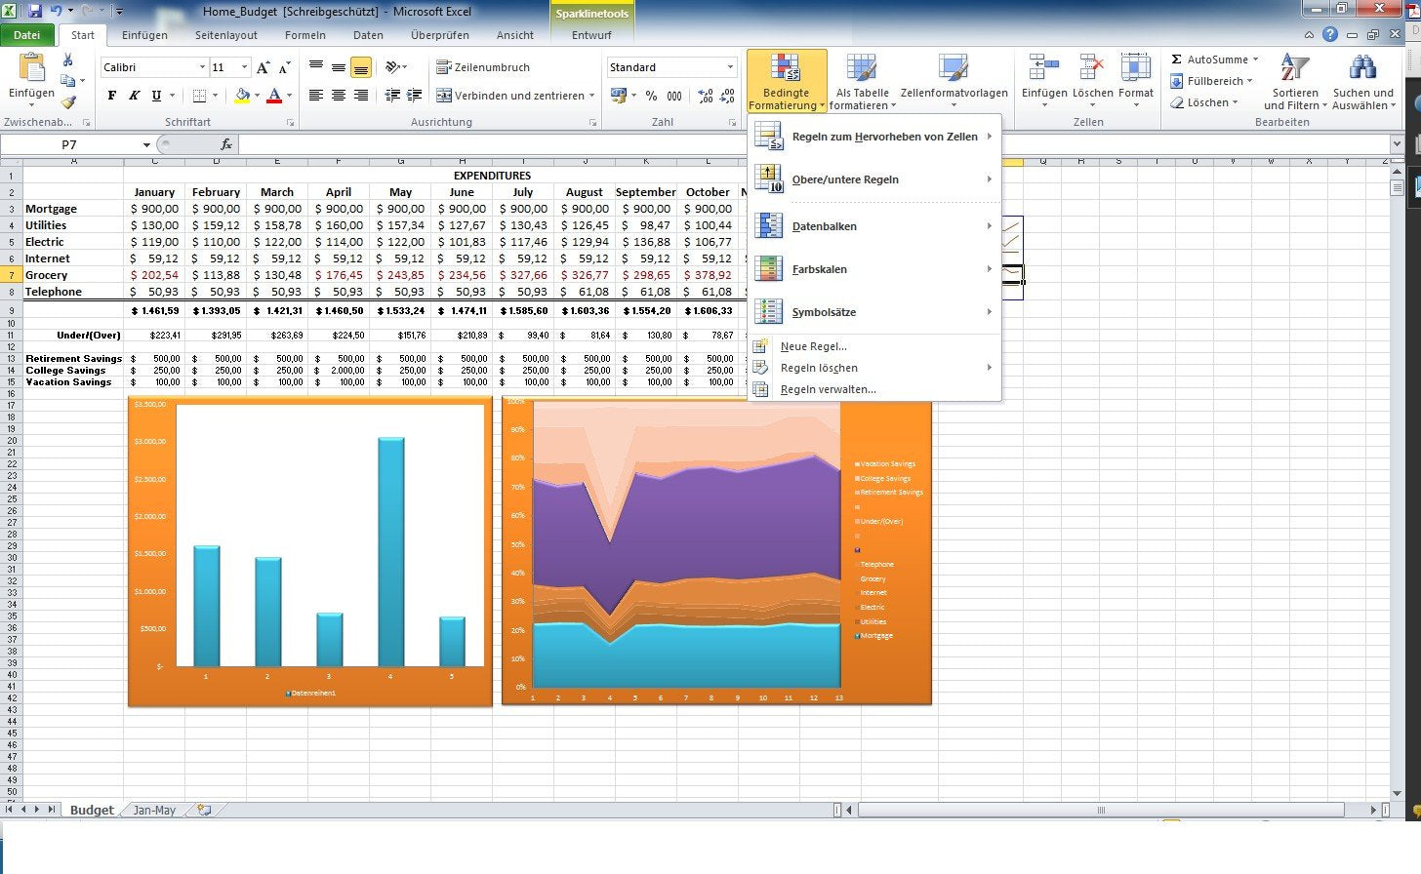Switch to the Einfügen ribbon tab
Screen dimensions: 1421x874
144,35
